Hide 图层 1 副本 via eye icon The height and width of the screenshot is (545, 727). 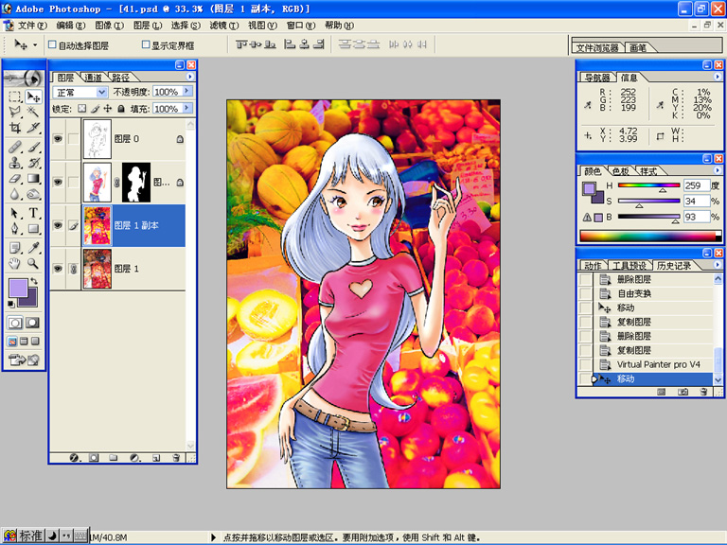(x=58, y=225)
